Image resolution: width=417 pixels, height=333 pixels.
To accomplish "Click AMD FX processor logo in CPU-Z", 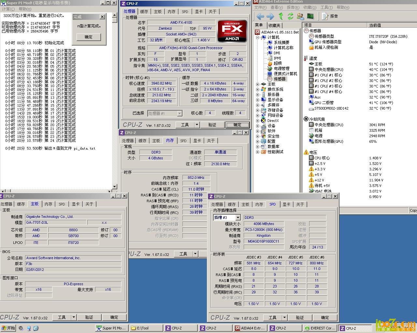I will point(232,31).
